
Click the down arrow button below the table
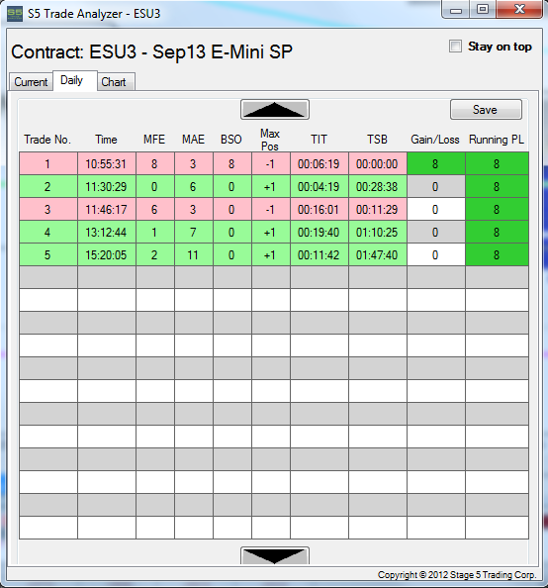coord(275,555)
